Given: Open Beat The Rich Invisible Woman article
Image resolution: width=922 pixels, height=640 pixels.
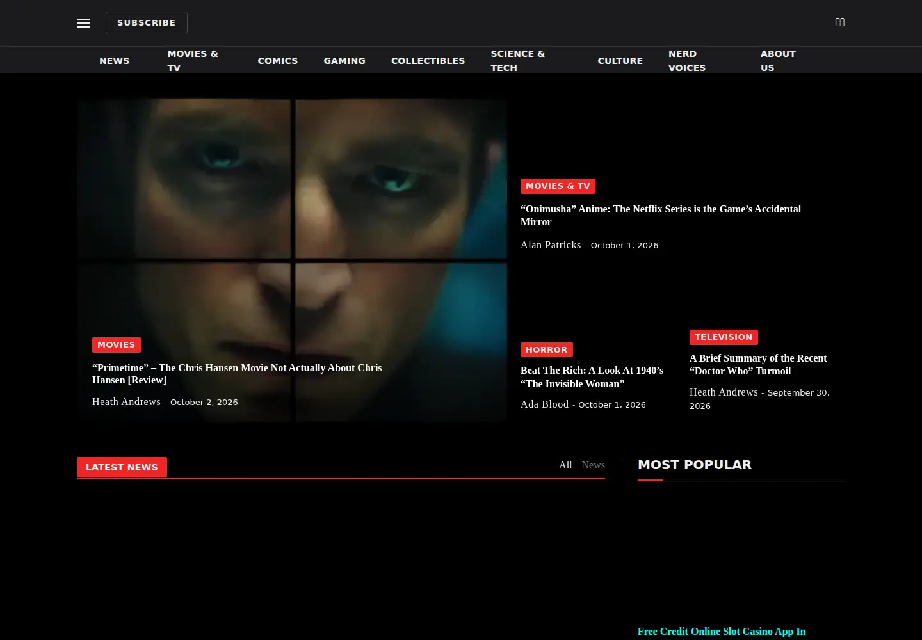Looking at the screenshot, I should [592, 377].
